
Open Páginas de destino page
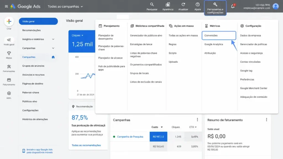point(33,84)
